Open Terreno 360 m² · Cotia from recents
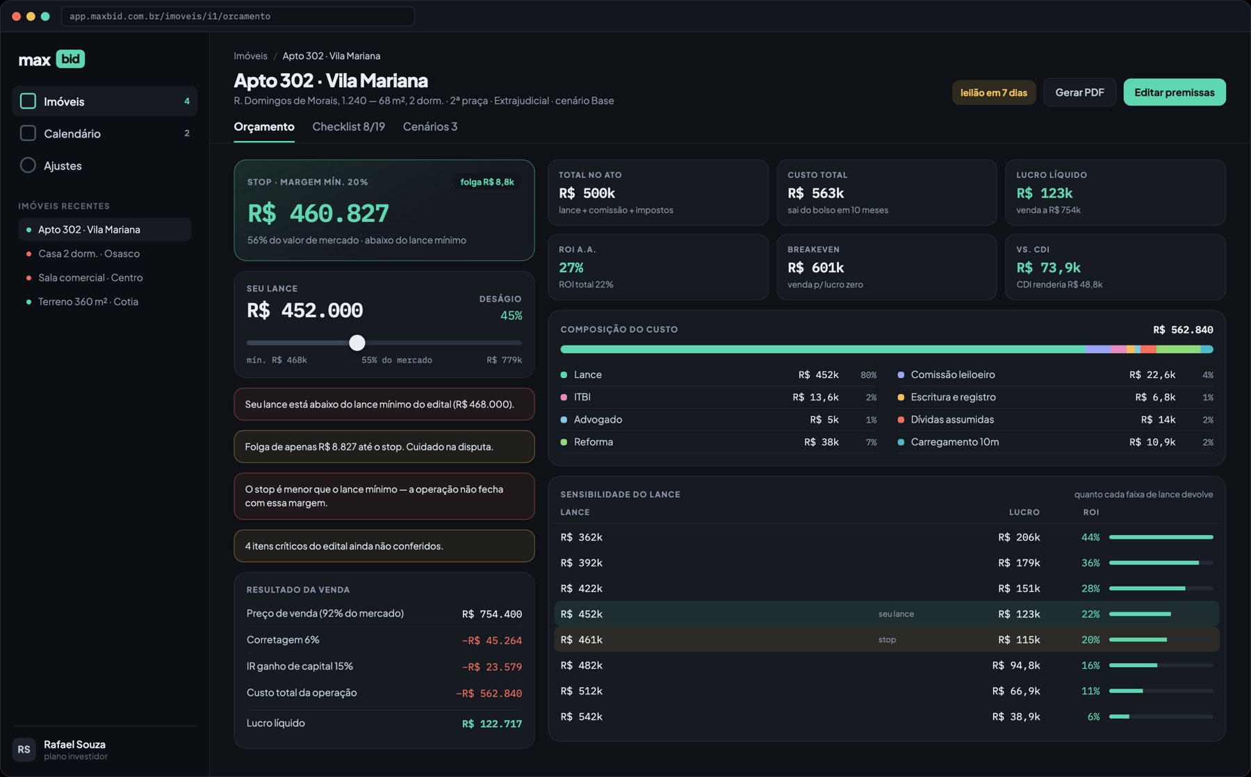This screenshot has width=1251, height=777. [105, 302]
